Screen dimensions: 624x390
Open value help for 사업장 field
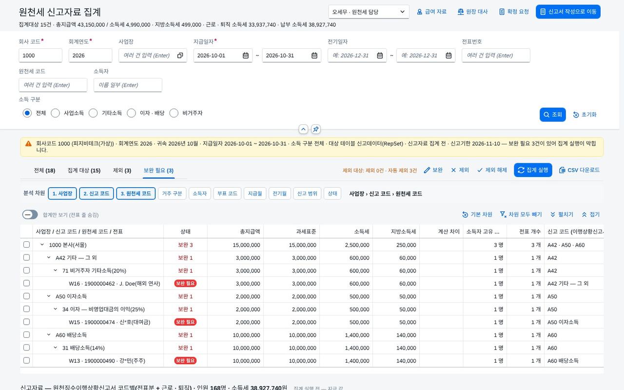180,56
